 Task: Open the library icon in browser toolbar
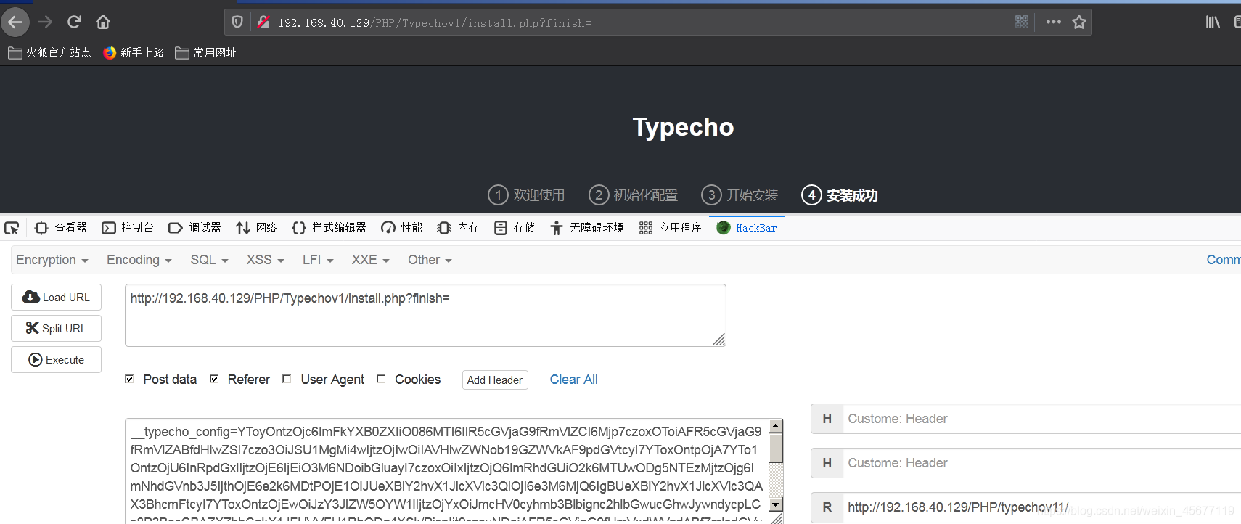(x=1213, y=22)
